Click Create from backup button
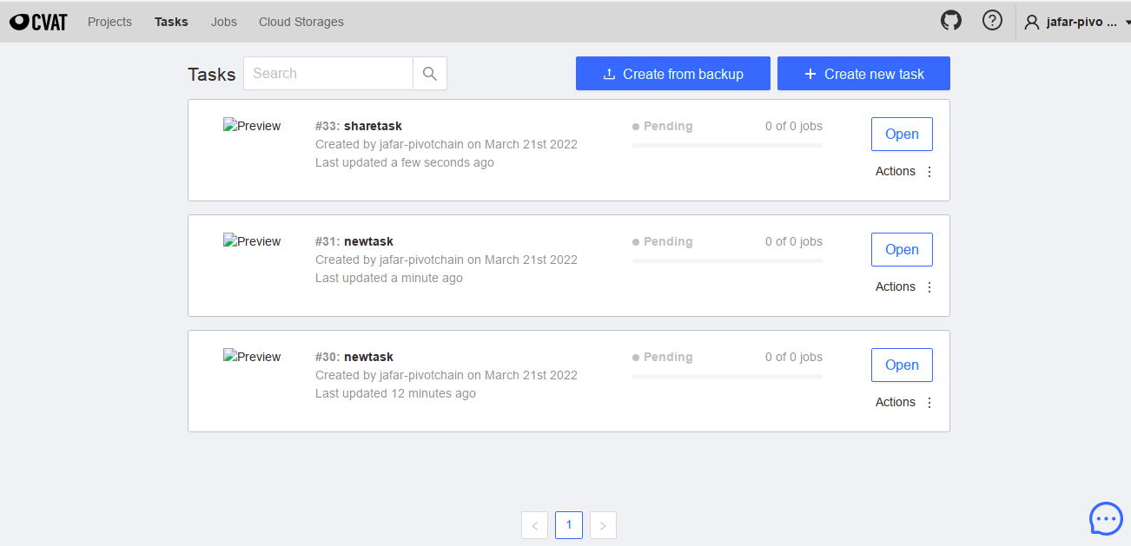 (x=673, y=74)
